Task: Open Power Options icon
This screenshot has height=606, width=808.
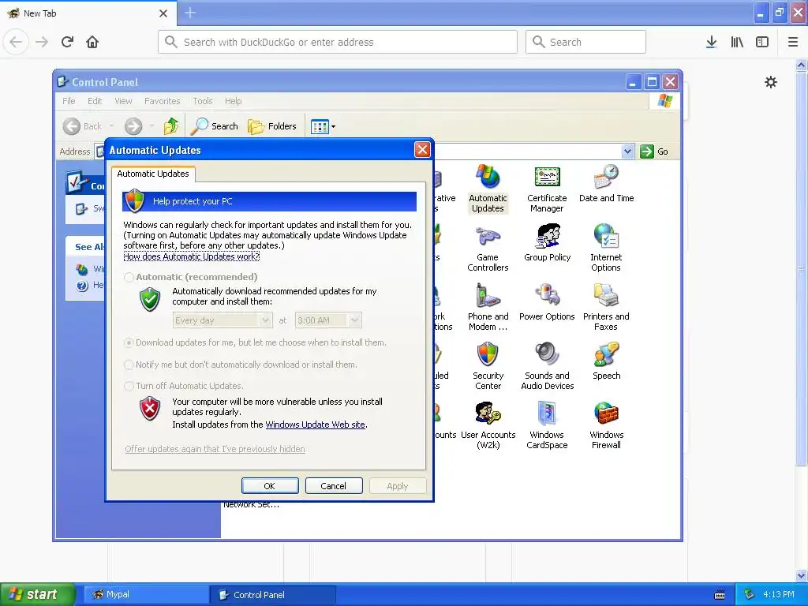Action: click(x=547, y=302)
